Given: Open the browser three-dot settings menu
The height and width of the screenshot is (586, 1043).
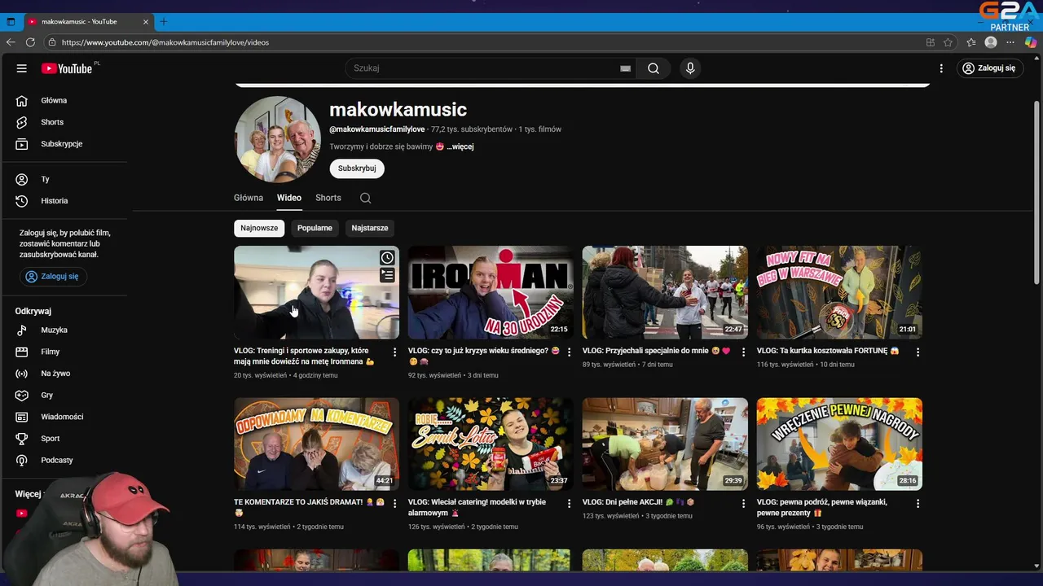Looking at the screenshot, I should 1010,42.
